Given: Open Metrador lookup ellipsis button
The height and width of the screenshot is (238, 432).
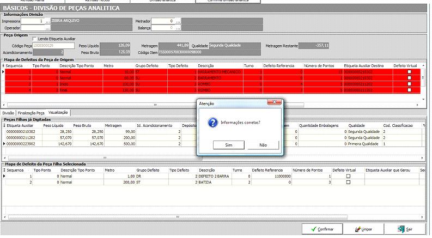Looking at the screenshot, I should click(177, 21).
